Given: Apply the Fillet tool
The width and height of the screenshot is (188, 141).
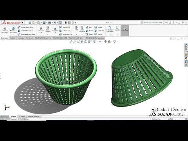Looking at the screenshot, I should pyautogui.click(x=76, y=28).
